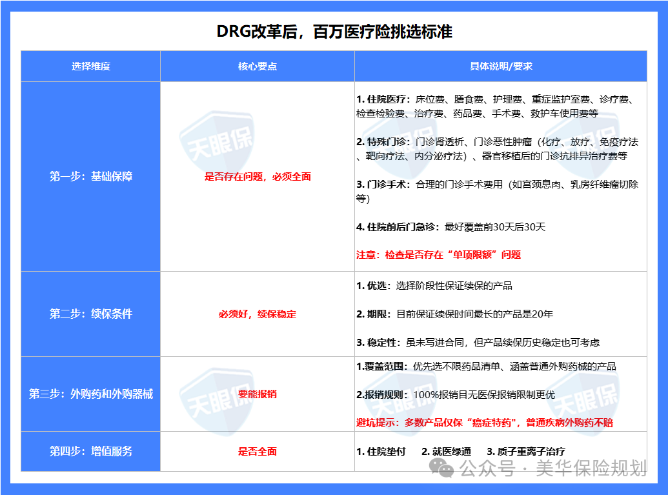This screenshot has width=668, height=495.
Task: Select the 第一步：基础保障 row label
Action: pyautogui.click(x=90, y=177)
